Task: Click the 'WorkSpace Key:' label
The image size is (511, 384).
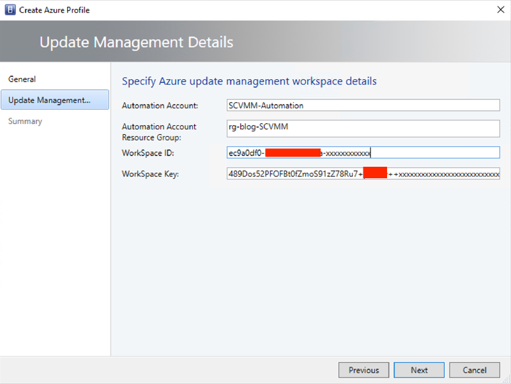Action: [150, 174]
